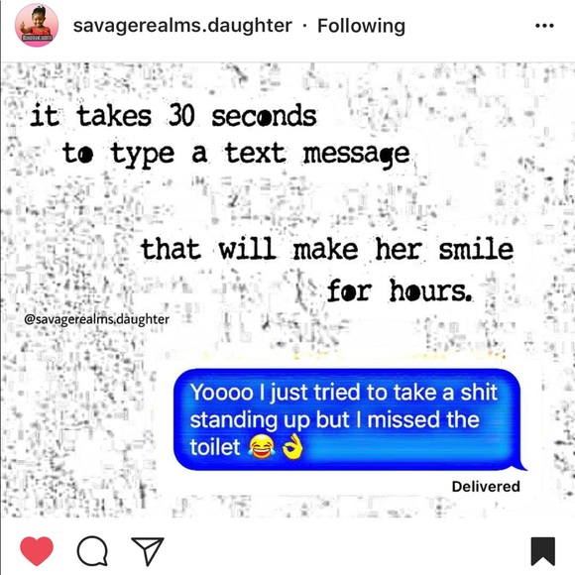Image resolution: width=575 pixels, height=575 pixels.
Task: Tap the blue text message bubble
Action: tap(349, 419)
